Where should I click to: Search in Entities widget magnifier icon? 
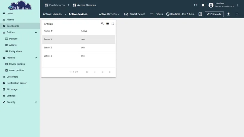[x=102, y=24]
